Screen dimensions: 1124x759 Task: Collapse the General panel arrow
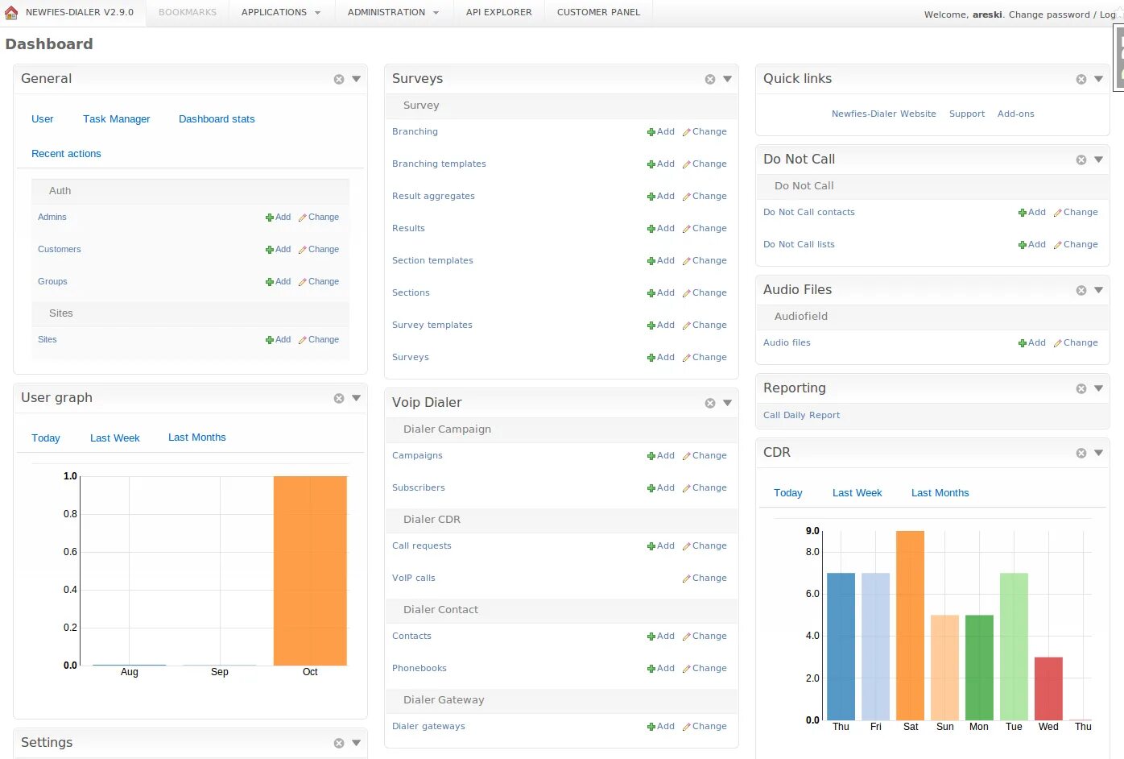356,79
